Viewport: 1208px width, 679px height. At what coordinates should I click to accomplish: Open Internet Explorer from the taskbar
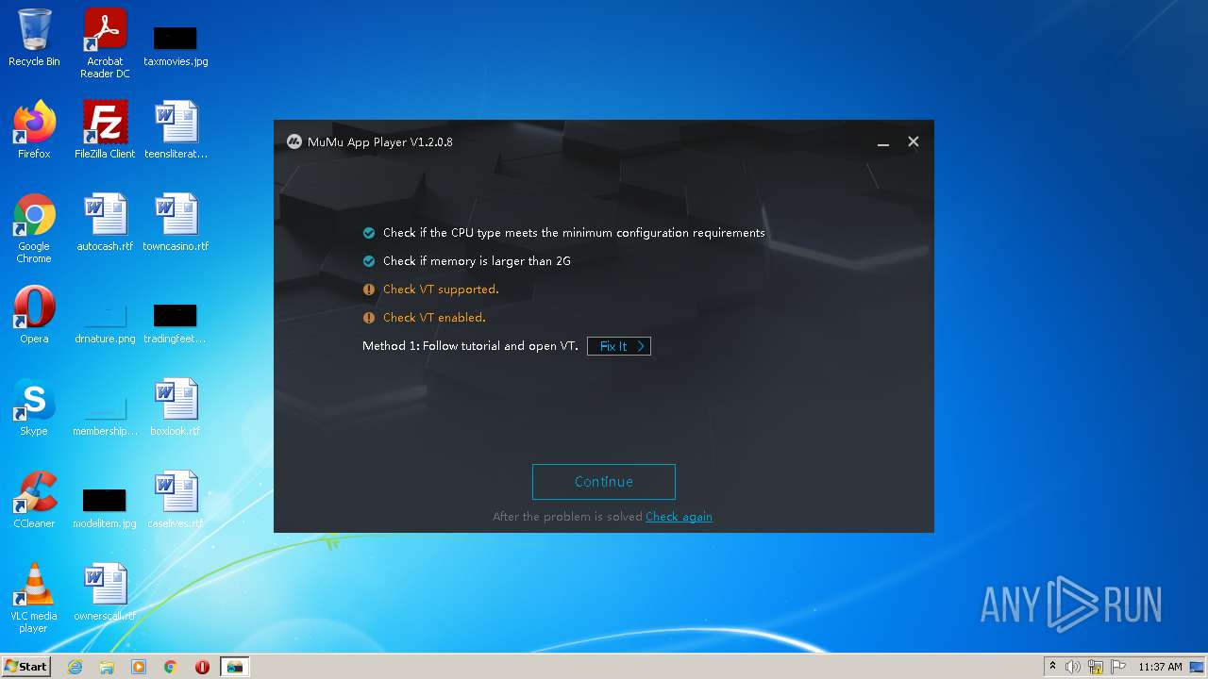click(75, 667)
